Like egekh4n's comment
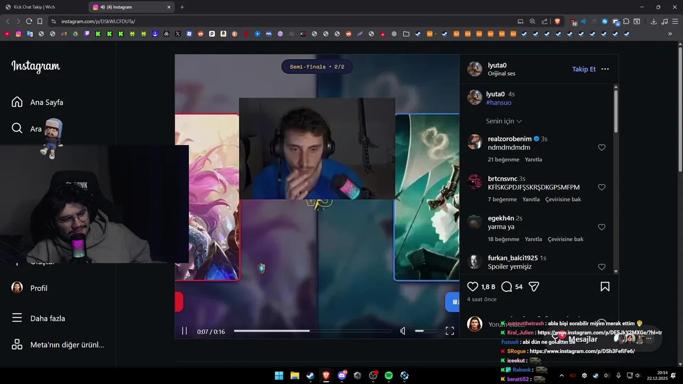This screenshot has width=683, height=384. (x=601, y=227)
